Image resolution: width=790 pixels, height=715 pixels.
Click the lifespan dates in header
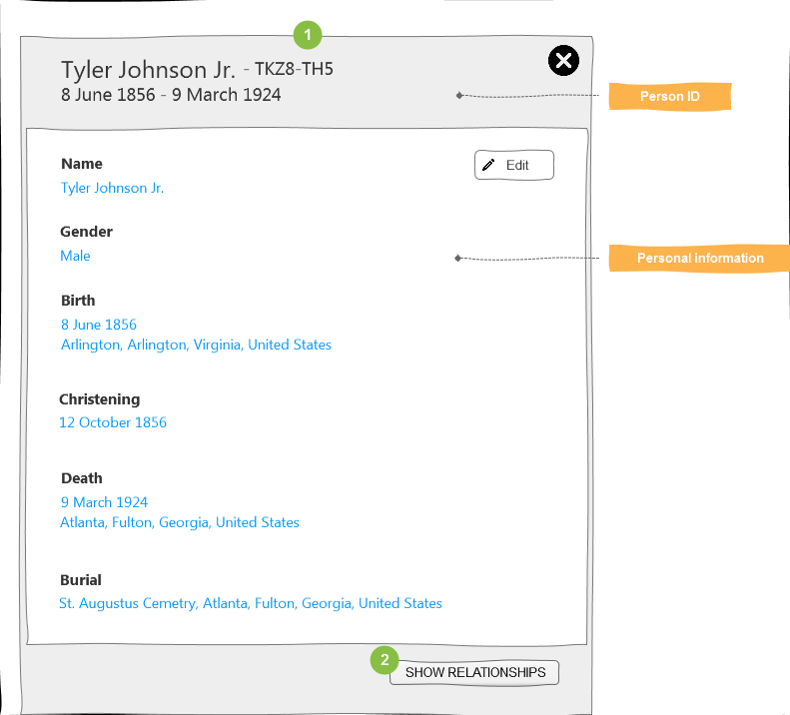tap(171, 96)
